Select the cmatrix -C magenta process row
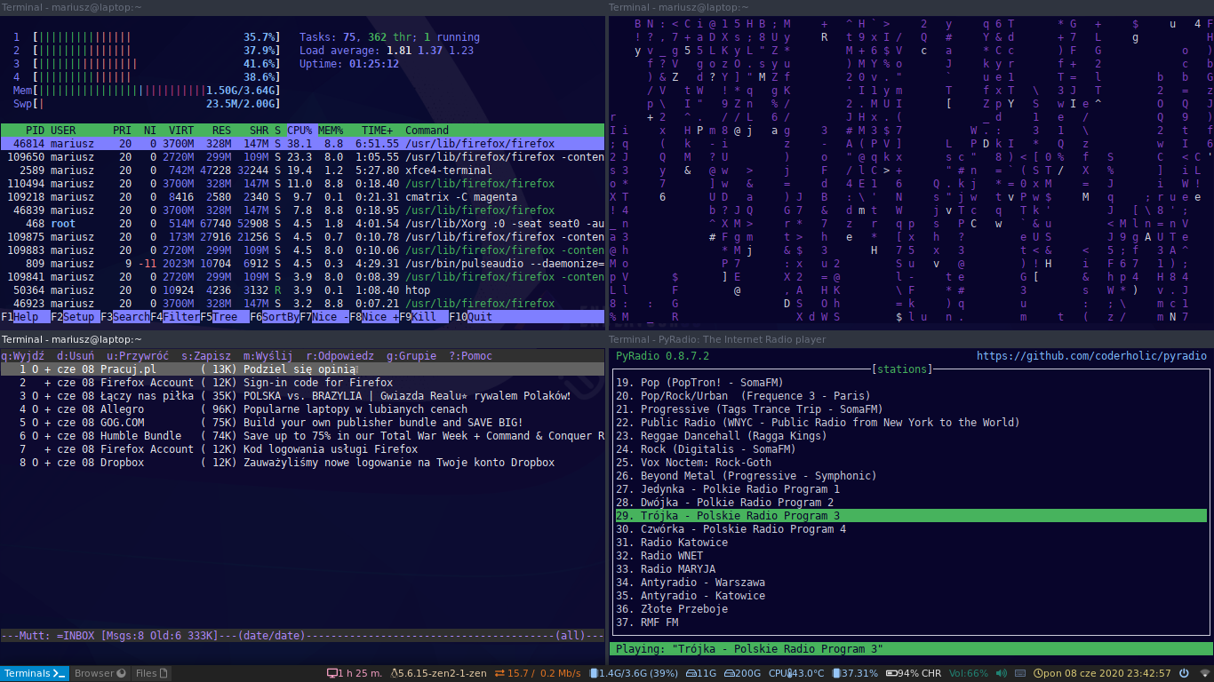Screen dimensions: 1214x682 point(302,197)
